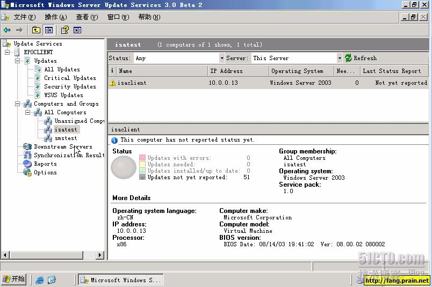432x287 pixels.
Task: Click the Updates with errors red swatch
Action: pos(142,158)
